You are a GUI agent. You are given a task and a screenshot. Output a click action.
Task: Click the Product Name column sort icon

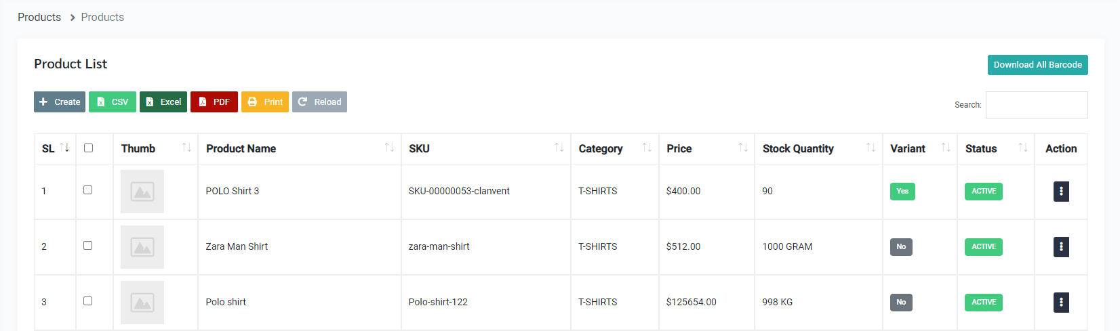pos(389,148)
